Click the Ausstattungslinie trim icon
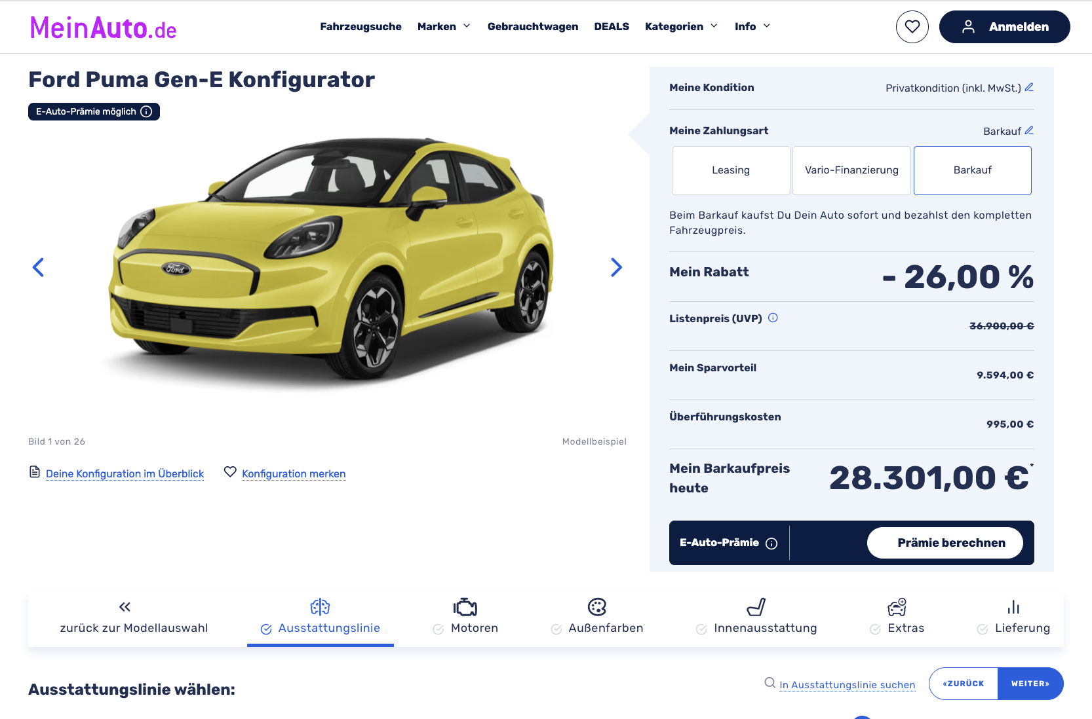Image resolution: width=1092 pixels, height=719 pixels. (x=320, y=607)
